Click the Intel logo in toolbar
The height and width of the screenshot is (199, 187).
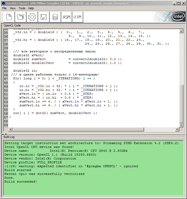(179, 17)
